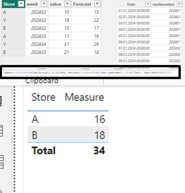Select the Forecast column header text

tap(82, 4)
